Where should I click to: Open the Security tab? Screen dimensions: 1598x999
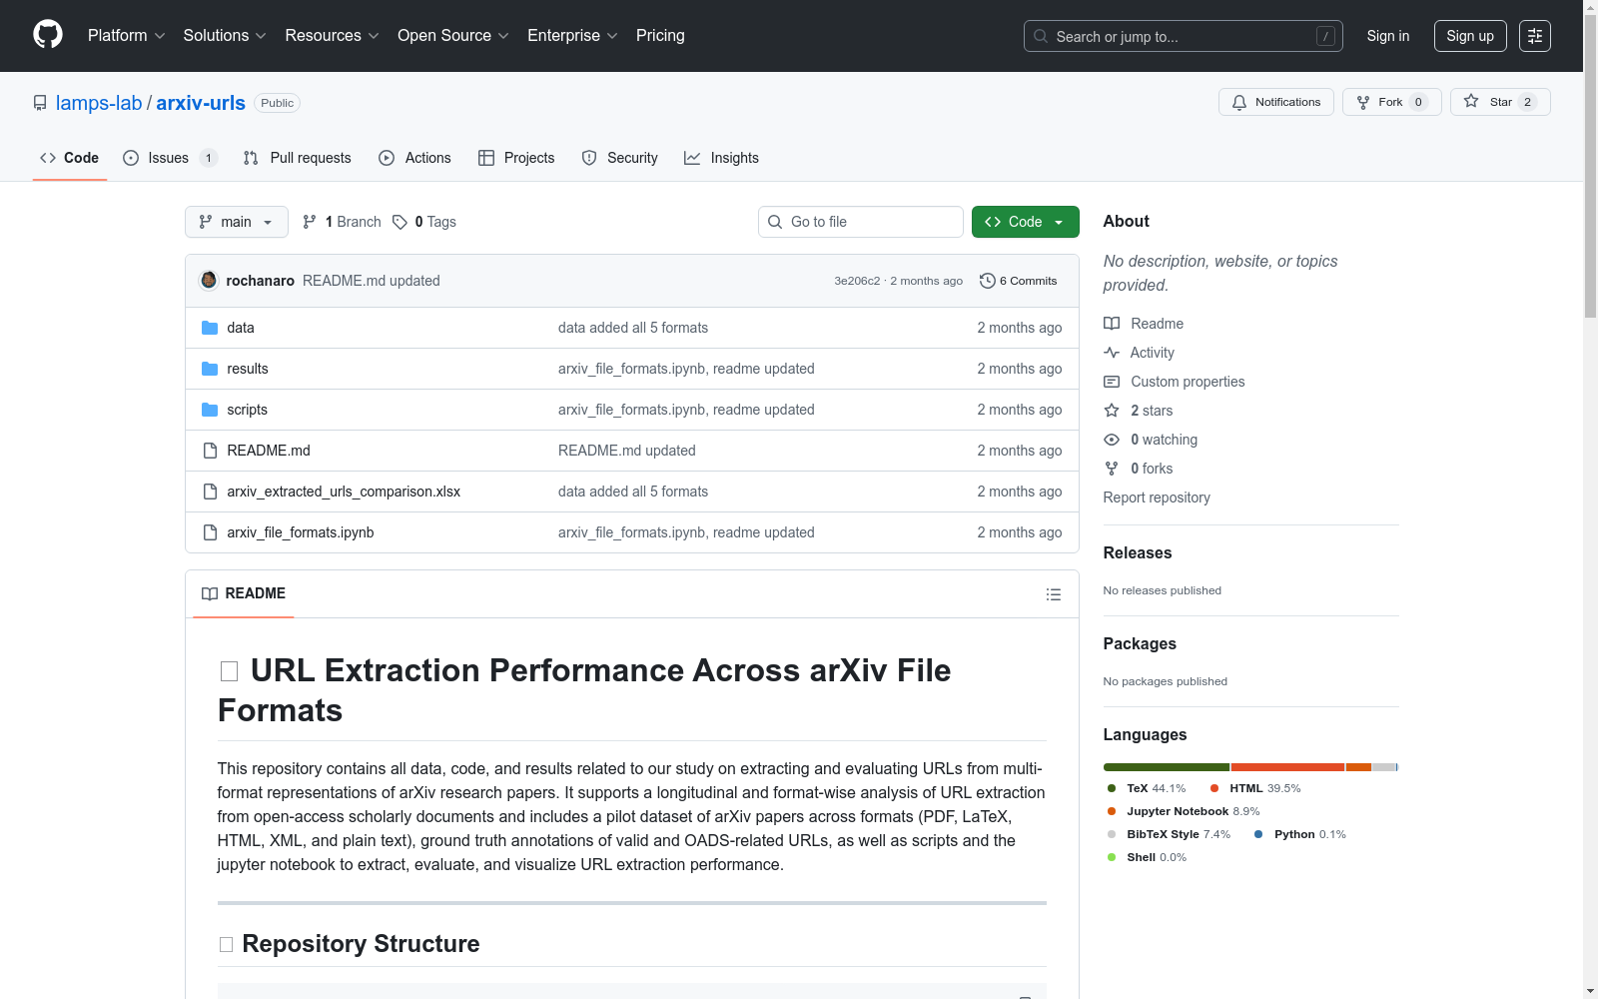[x=620, y=158]
